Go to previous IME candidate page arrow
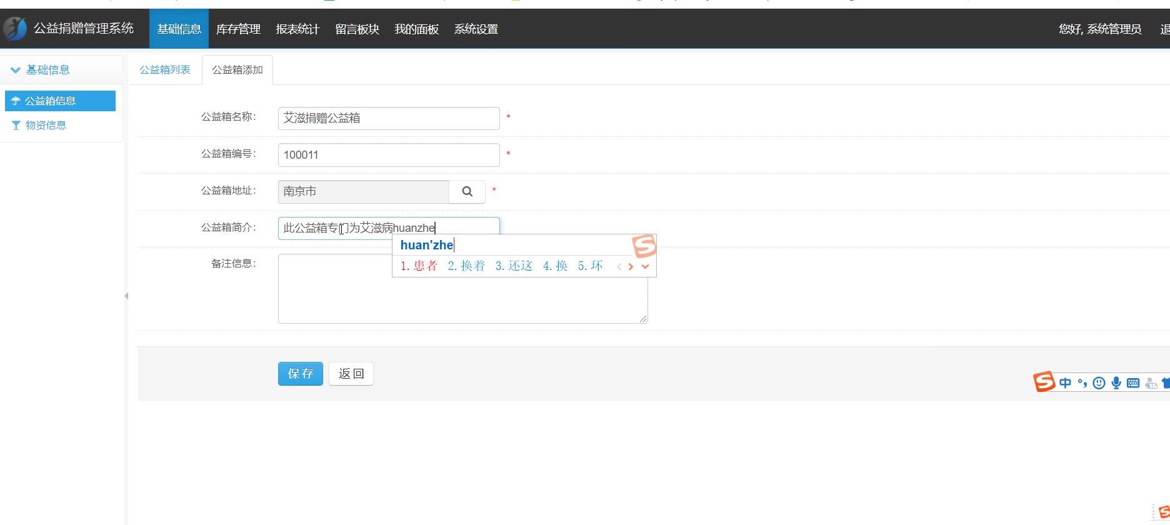Screen dimensions: 1170x525 (619, 266)
